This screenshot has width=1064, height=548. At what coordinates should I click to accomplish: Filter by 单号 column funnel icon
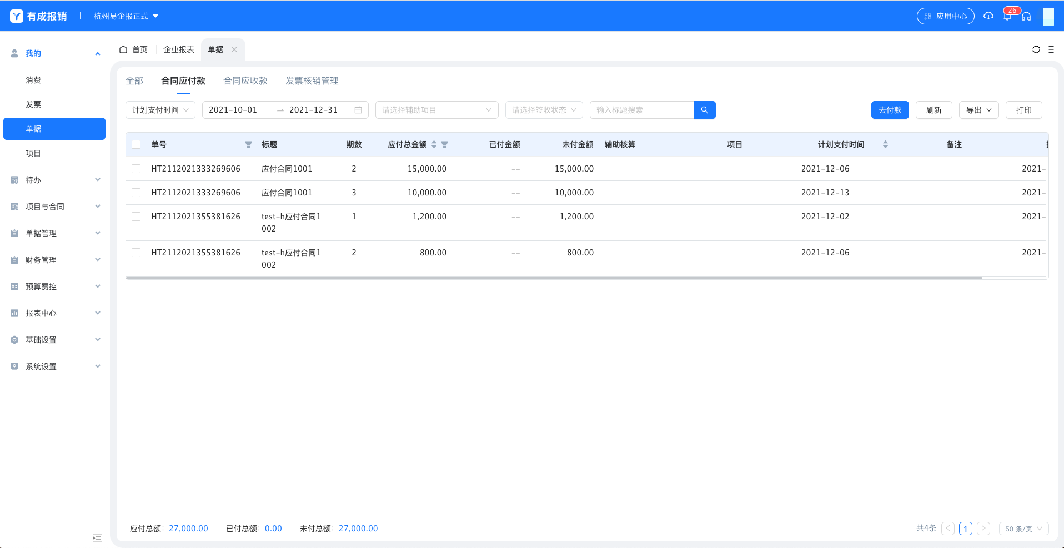248,144
